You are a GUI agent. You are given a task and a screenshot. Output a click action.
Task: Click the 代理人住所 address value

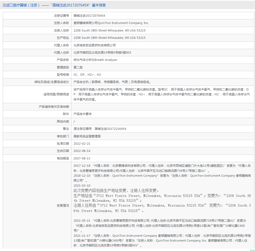click(102, 53)
